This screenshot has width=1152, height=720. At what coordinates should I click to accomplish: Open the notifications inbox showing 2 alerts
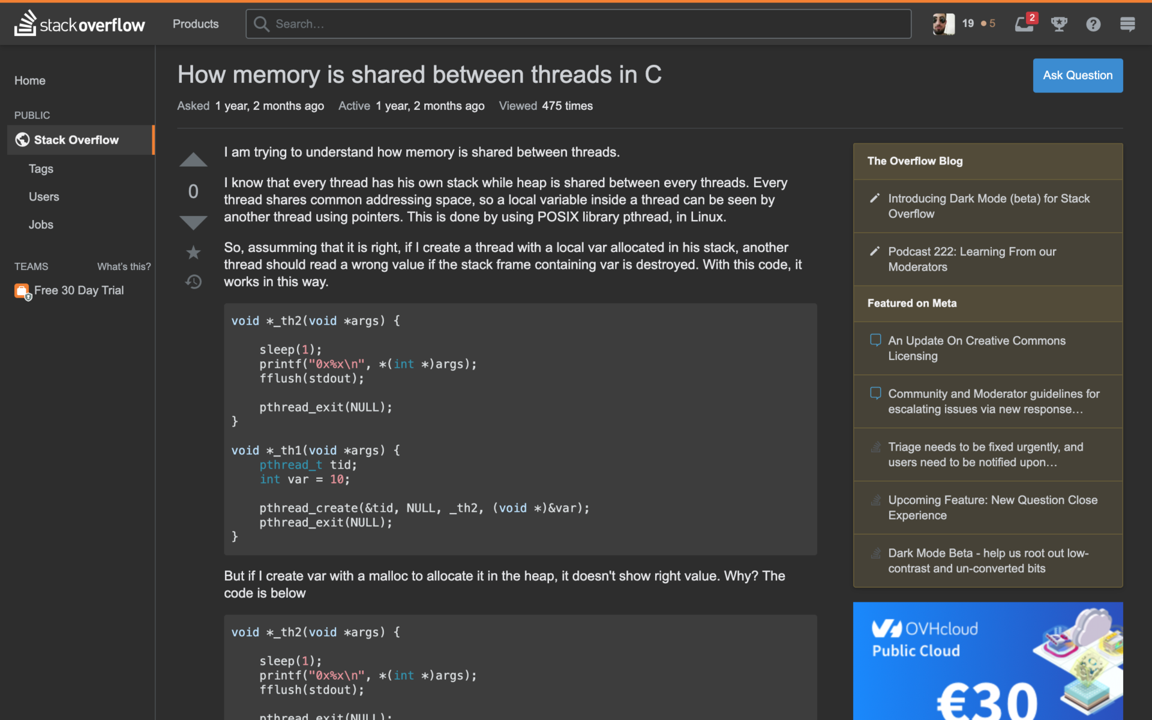(1024, 24)
